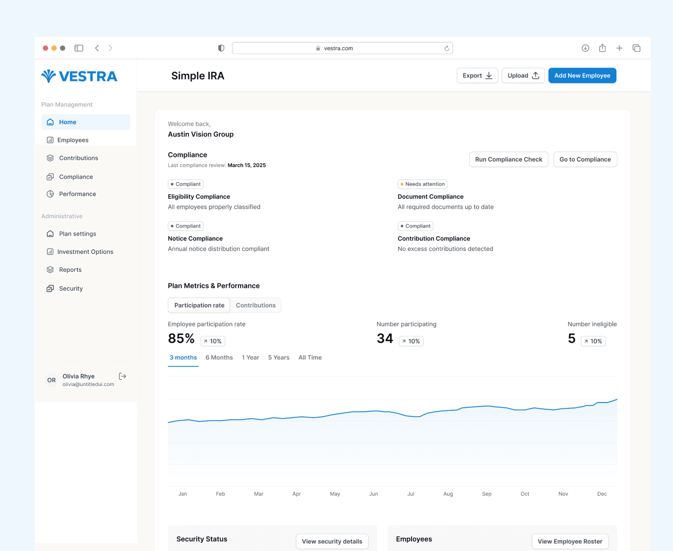Viewport: 673px width, 551px height.
Task: Click Compliant badge above Notice Compliance
Action: click(x=186, y=226)
